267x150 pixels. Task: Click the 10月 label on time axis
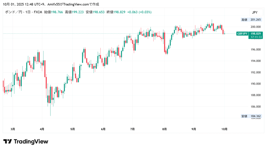[224, 129]
